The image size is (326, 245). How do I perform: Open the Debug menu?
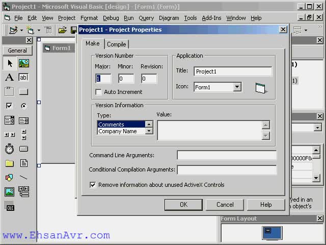pyautogui.click(x=111, y=18)
